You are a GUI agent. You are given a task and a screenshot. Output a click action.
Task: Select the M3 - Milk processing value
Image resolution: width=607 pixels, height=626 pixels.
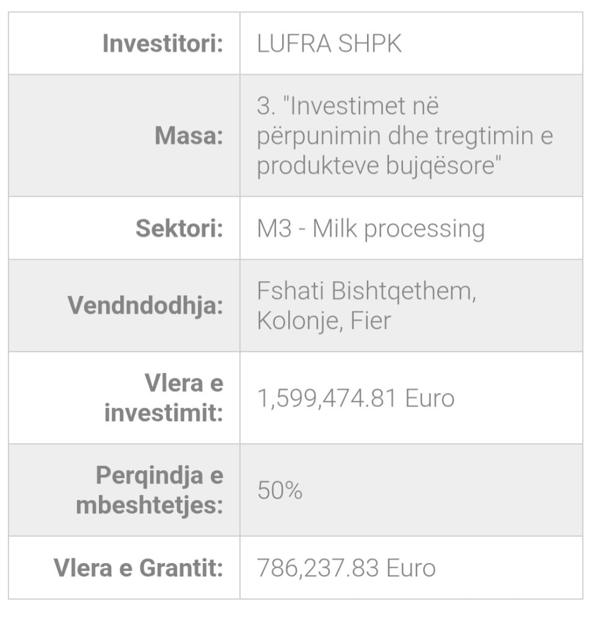371,229
